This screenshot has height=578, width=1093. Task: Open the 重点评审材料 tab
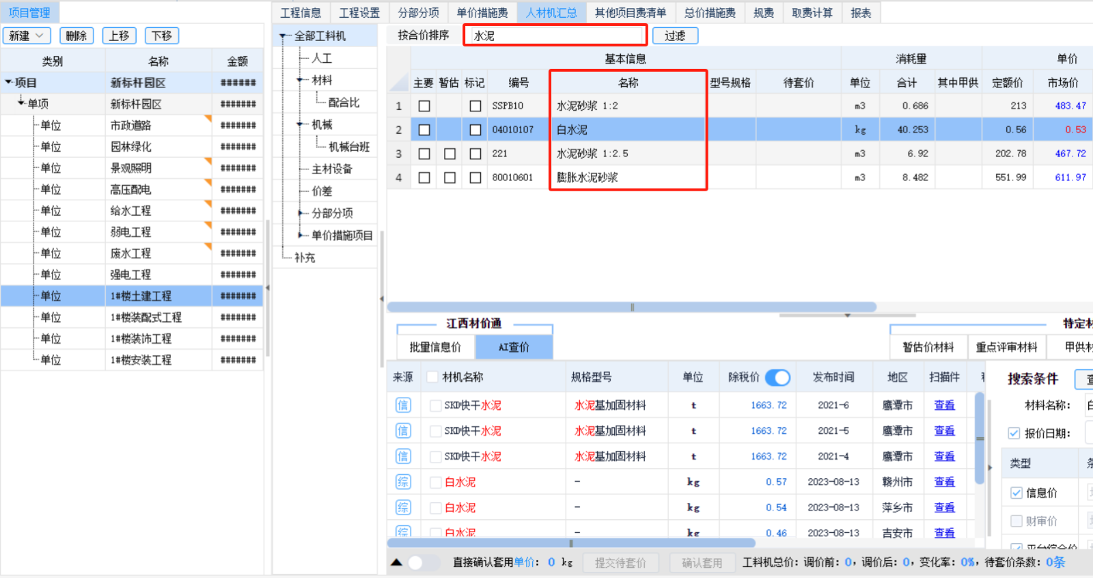(1007, 347)
